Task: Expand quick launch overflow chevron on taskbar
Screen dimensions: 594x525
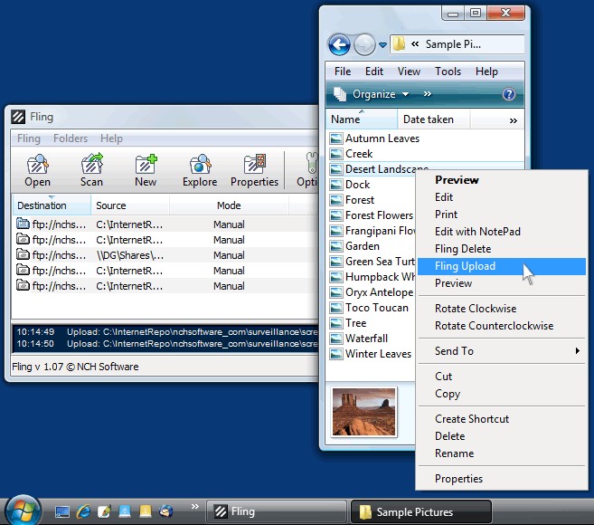Action: (194, 506)
